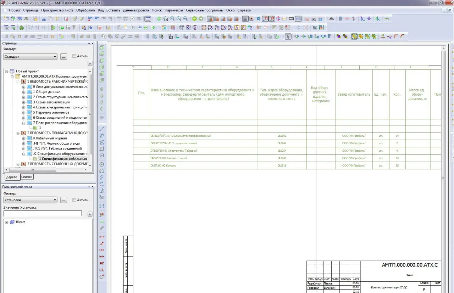The height and width of the screenshot is (293, 454).
Task: Click the Insert image icon in vertical toolbar
Action: tap(102, 222)
